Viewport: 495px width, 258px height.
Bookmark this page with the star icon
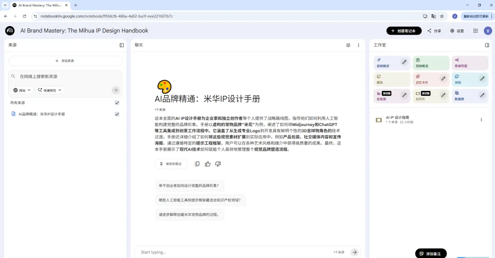click(x=442, y=16)
